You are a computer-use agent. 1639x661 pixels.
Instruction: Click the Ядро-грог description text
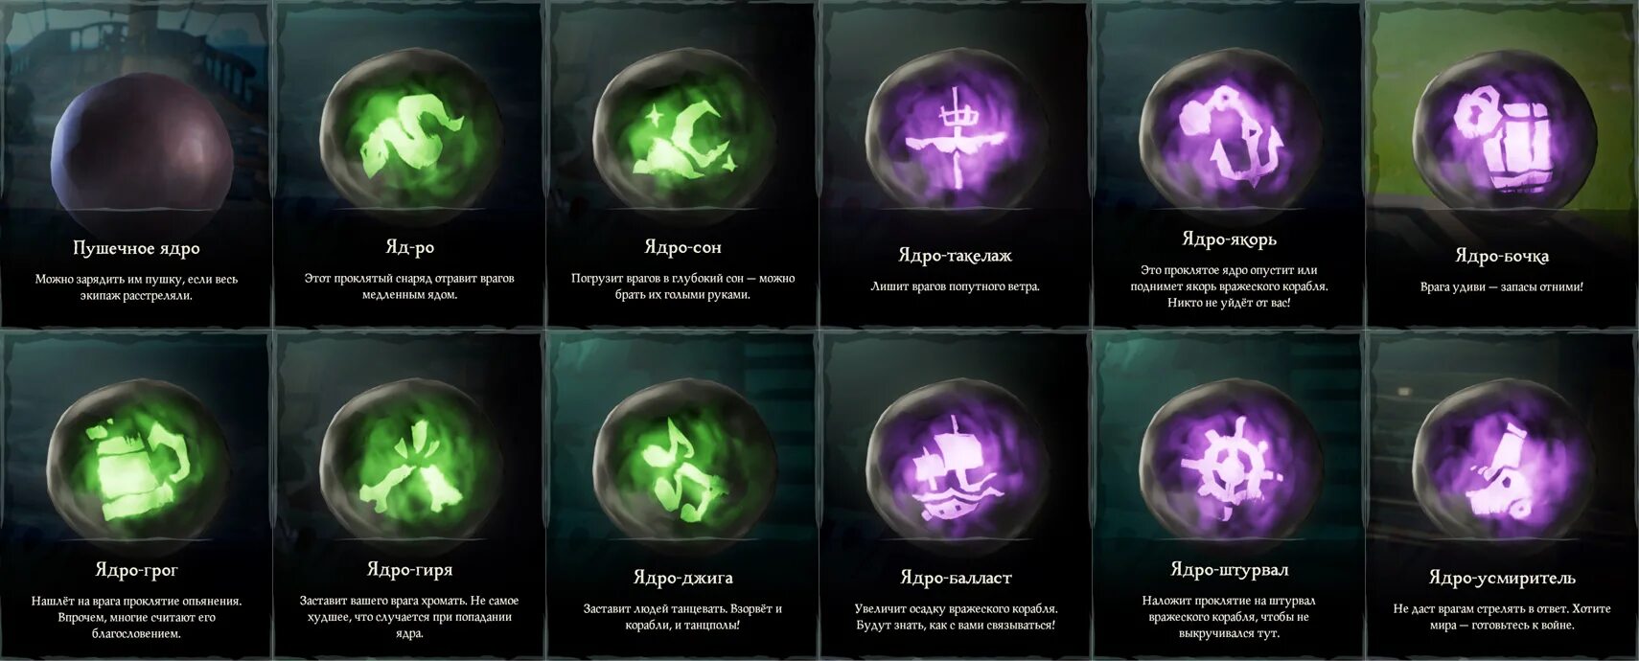[x=136, y=617]
